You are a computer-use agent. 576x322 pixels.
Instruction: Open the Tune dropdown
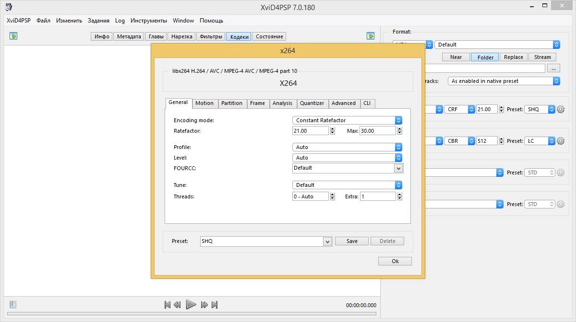(x=347, y=185)
